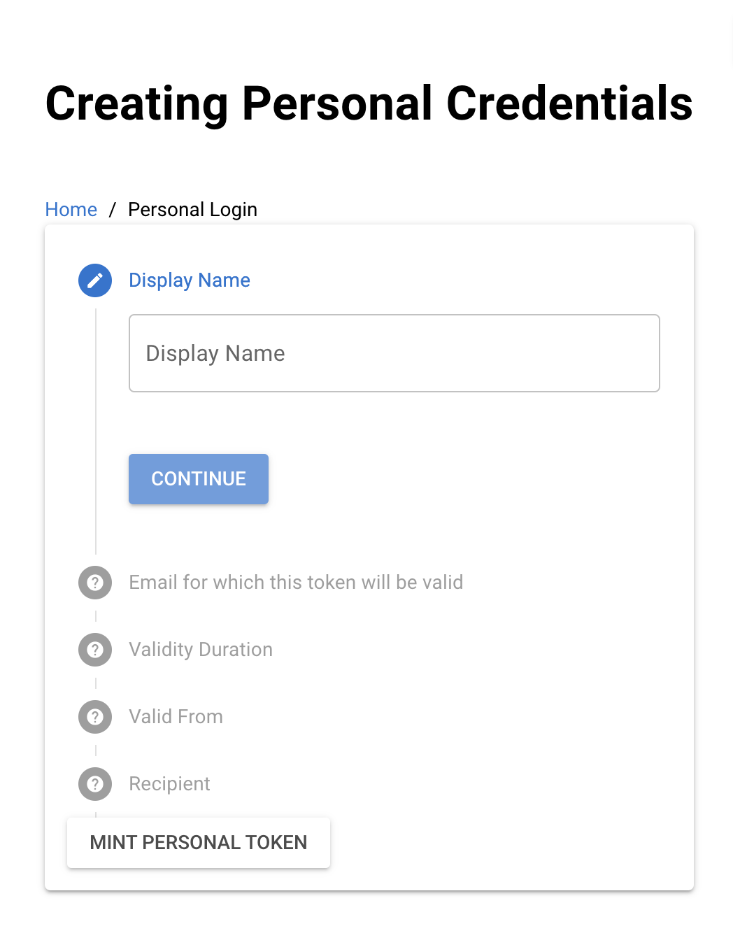
Task: Click the question mark icon beside Recipient
Action: (95, 784)
